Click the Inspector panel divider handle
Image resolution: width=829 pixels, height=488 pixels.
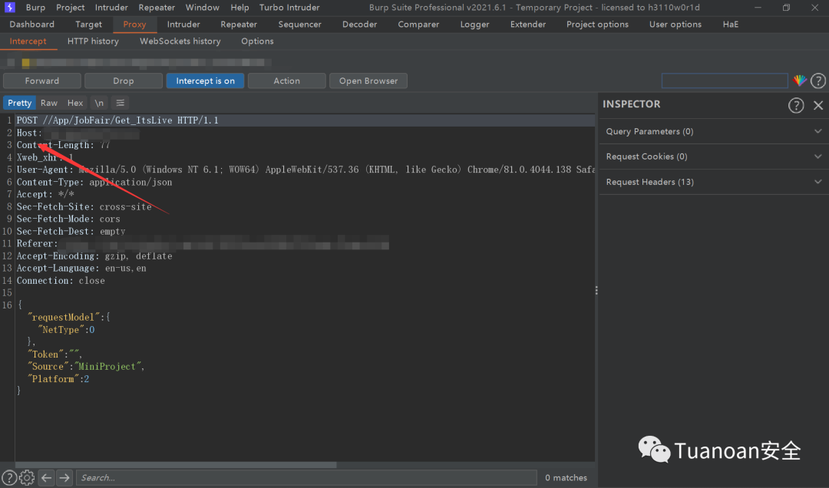point(596,291)
